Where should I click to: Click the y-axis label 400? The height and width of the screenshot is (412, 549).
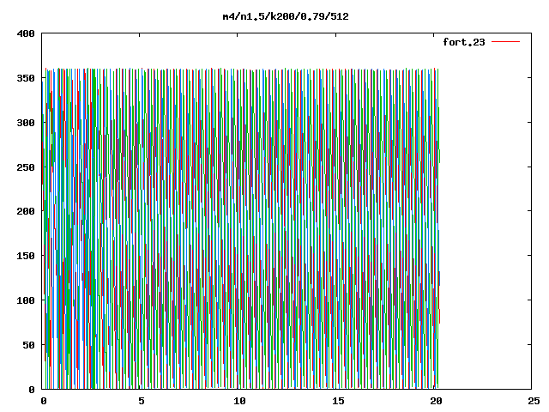(x=26, y=33)
